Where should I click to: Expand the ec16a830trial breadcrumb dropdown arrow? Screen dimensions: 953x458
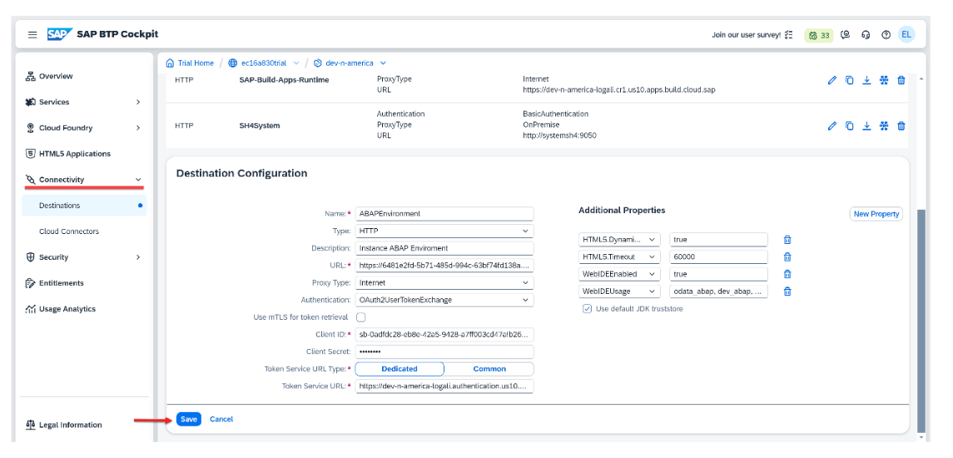[296, 63]
